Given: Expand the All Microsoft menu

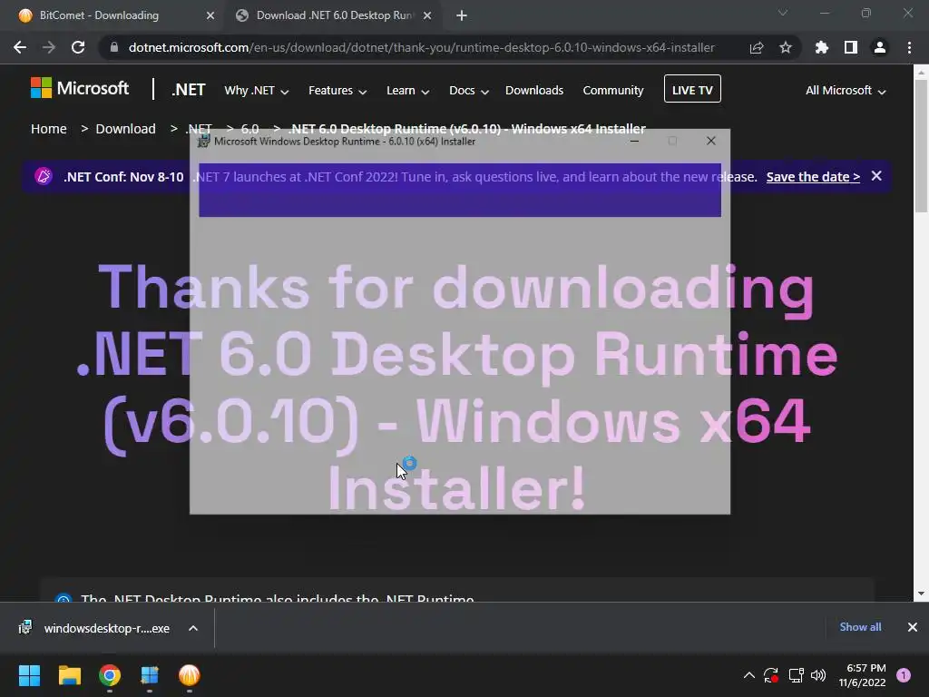Looking at the screenshot, I should click(845, 91).
